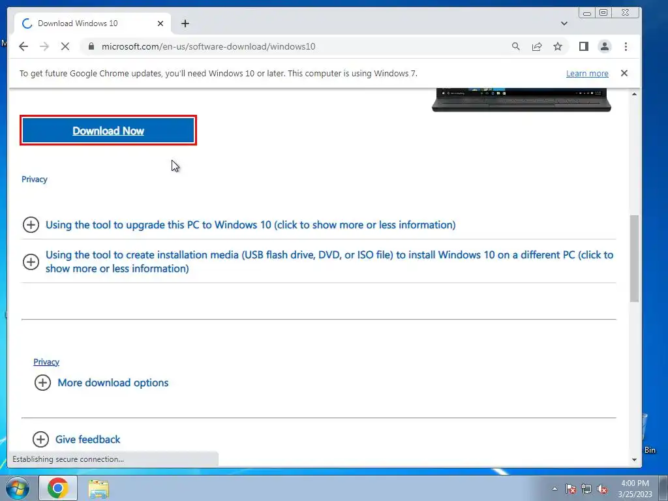The height and width of the screenshot is (501, 668).
Task: Click the vertical scrollbar thumb
Action: (634, 258)
